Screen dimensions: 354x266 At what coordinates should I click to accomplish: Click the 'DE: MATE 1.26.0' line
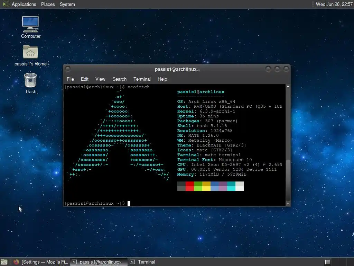198,135
